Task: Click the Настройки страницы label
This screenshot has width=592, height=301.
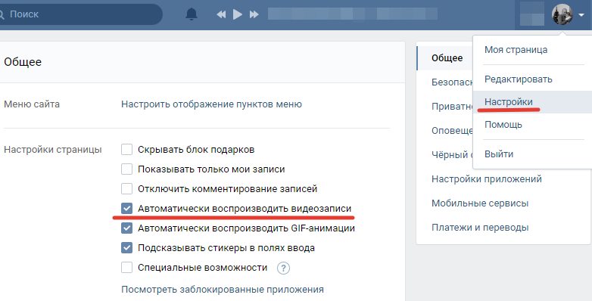Action: point(53,150)
